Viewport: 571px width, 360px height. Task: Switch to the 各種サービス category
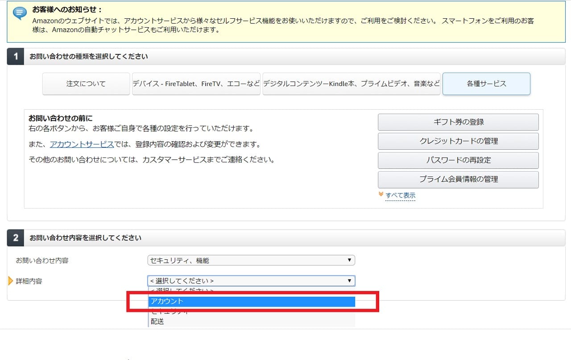[486, 84]
